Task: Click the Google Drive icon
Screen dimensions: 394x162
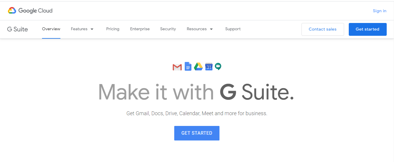Action: coord(198,67)
